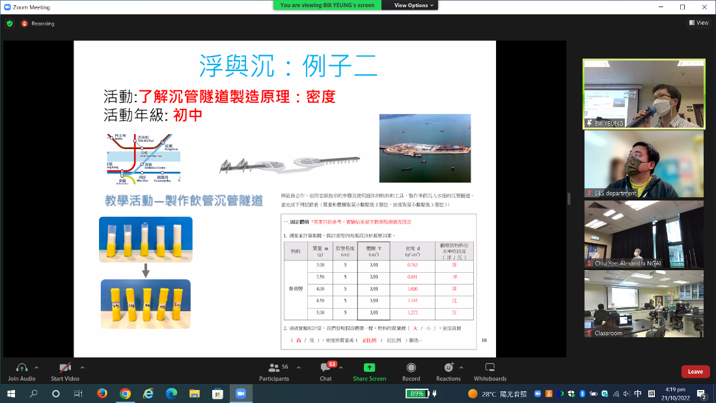Open Google Chrome from the taskbar

click(x=125, y=394)
